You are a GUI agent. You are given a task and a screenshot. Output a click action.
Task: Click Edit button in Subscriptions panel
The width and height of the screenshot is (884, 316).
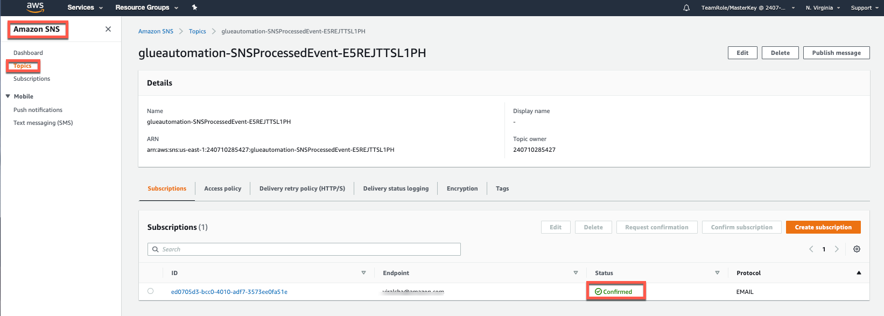tap(556, 227)
